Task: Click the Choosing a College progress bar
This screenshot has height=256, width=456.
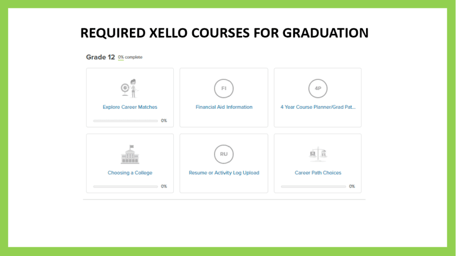Action: pos(125,186)
